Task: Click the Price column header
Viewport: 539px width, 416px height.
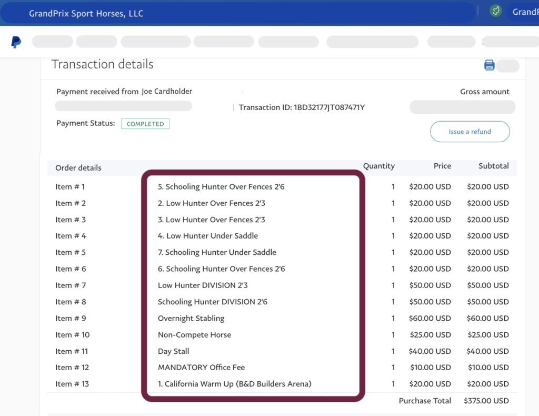Action: (442, 166)
